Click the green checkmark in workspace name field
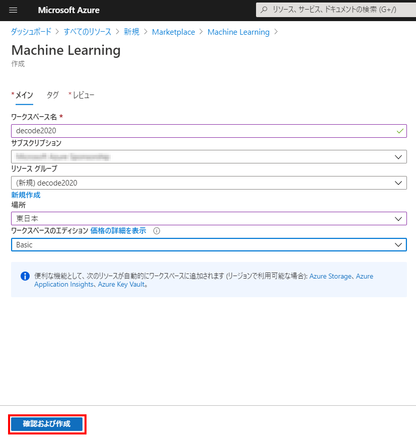This screenshot has width=416, height=442. click(399, 131)
